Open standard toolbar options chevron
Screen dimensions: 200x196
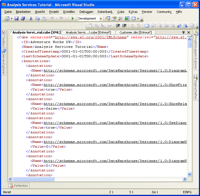142,20
